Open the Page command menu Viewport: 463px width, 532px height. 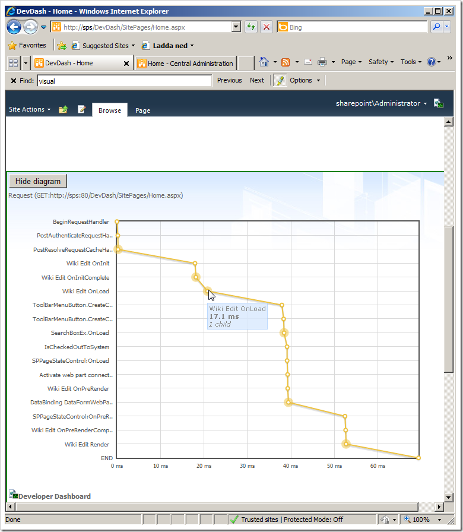coord(351,62)
